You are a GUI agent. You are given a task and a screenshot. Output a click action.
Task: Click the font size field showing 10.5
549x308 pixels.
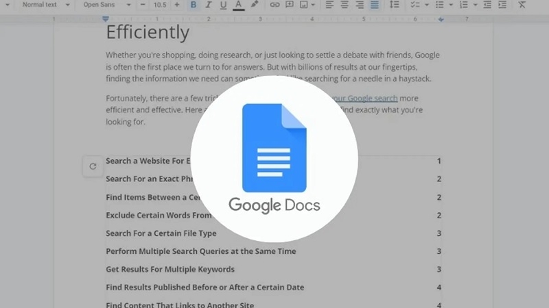click(x=160, y=5)
